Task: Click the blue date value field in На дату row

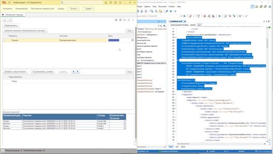Action: pos(114,40)
